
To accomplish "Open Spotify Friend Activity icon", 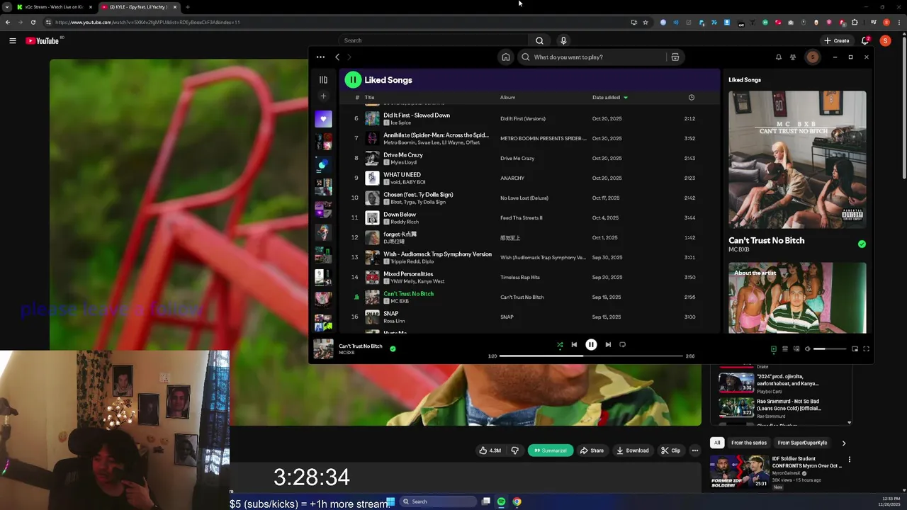I will tap(793, 57).
